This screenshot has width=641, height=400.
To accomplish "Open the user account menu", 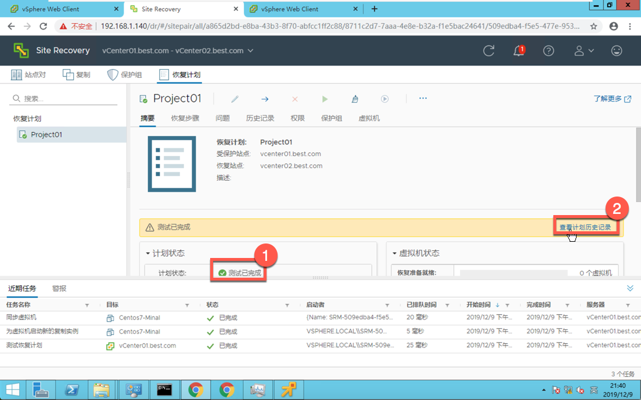I will tap(584, 50).
